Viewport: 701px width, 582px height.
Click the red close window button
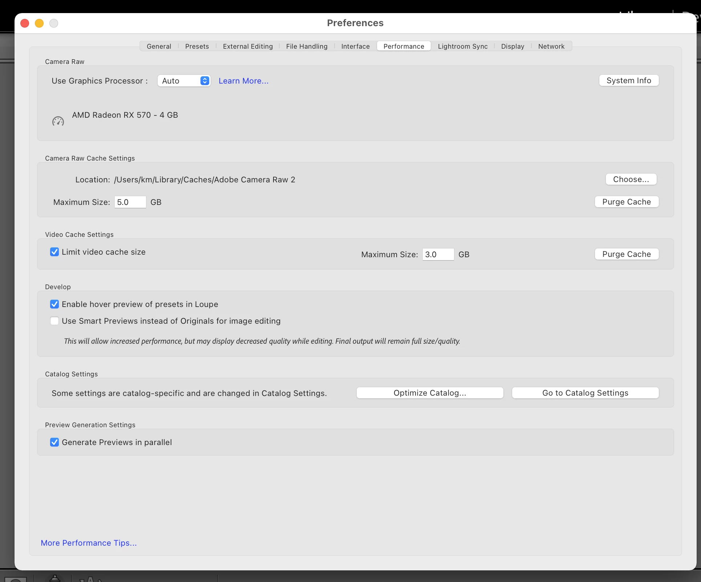[25, 23]
